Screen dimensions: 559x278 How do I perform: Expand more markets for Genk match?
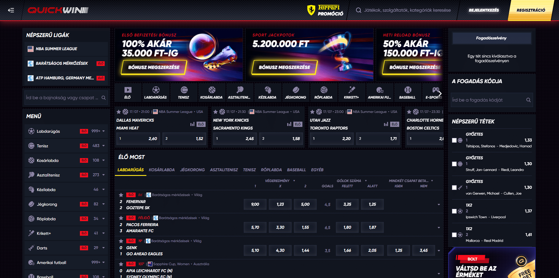[x=439, y=251]
